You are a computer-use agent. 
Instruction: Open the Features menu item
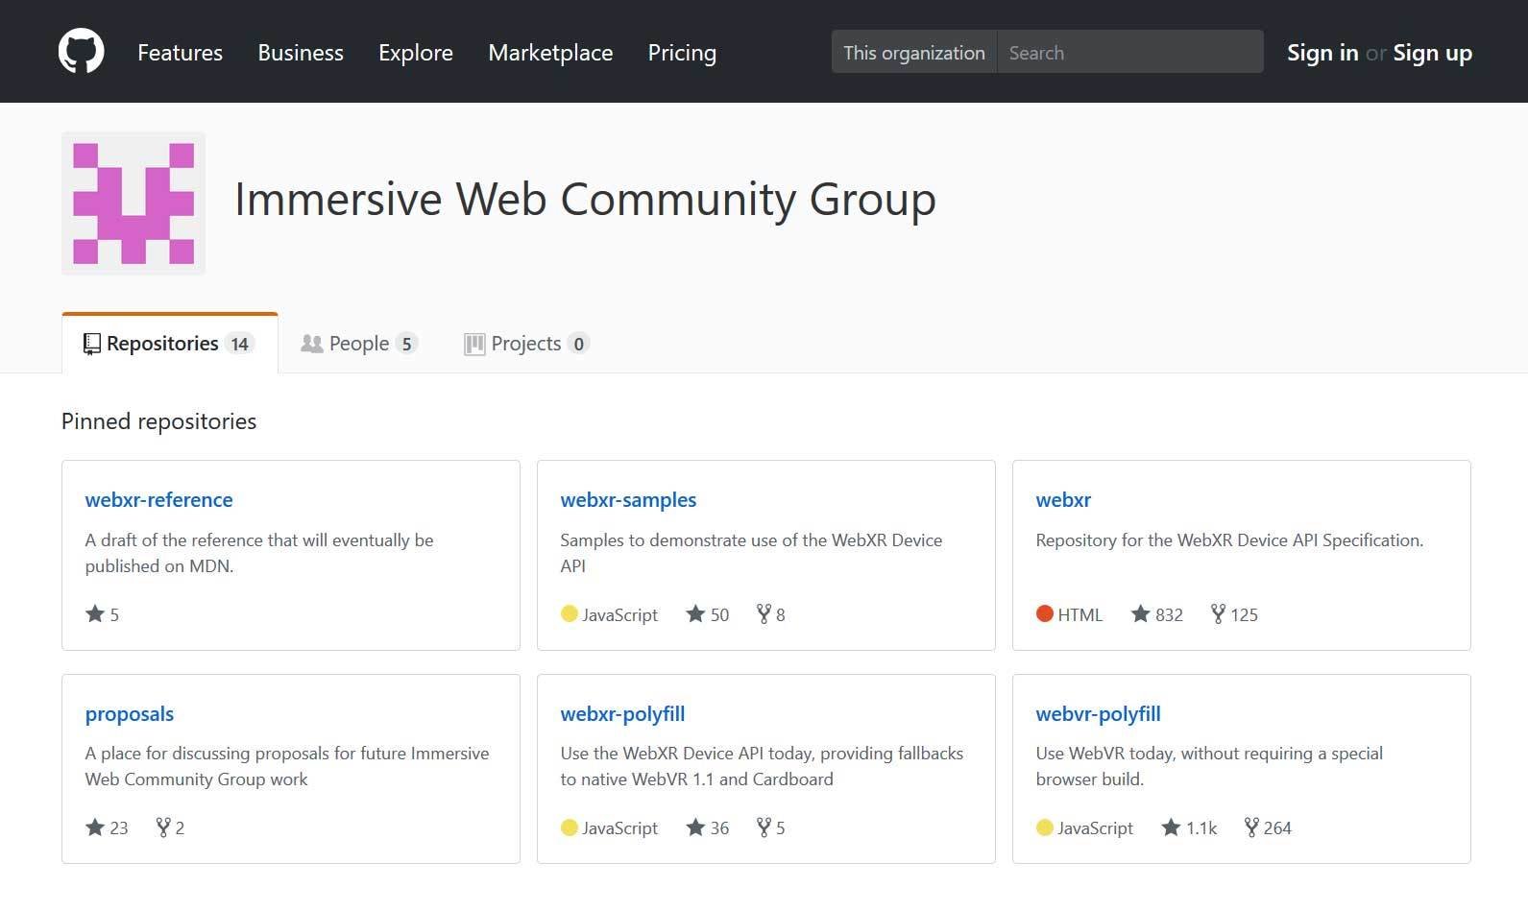[180, 53]
